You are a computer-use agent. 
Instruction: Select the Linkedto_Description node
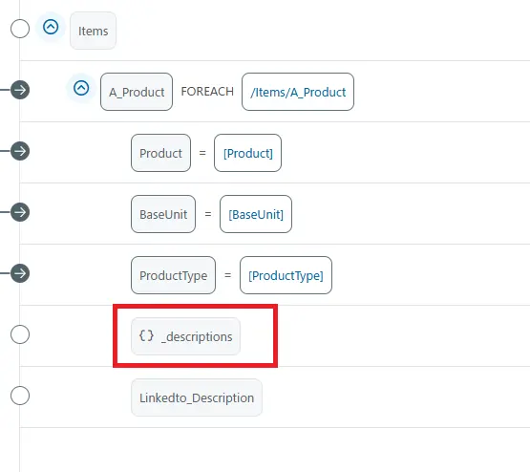coord(197,397)
